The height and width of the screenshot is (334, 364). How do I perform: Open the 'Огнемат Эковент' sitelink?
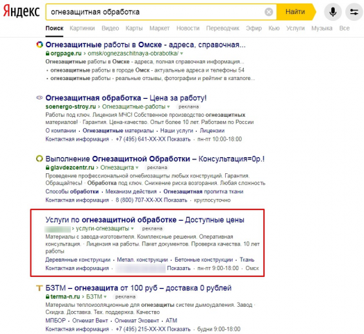pyautogui.click(x=137, y=321)
